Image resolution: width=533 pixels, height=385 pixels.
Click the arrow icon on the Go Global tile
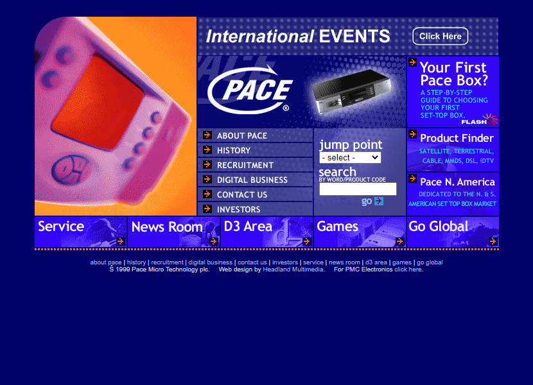pos(493,241)
